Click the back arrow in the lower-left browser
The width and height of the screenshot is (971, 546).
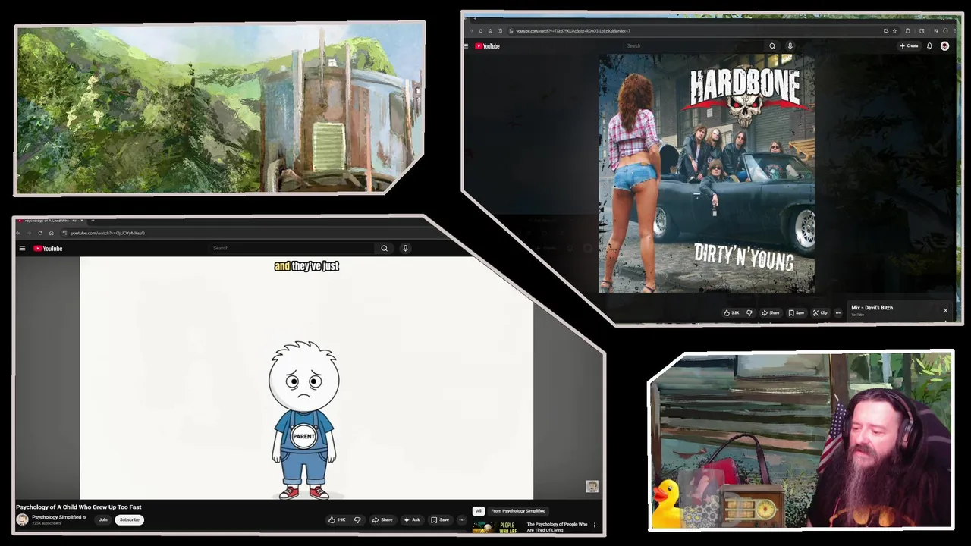coord(20,233)
